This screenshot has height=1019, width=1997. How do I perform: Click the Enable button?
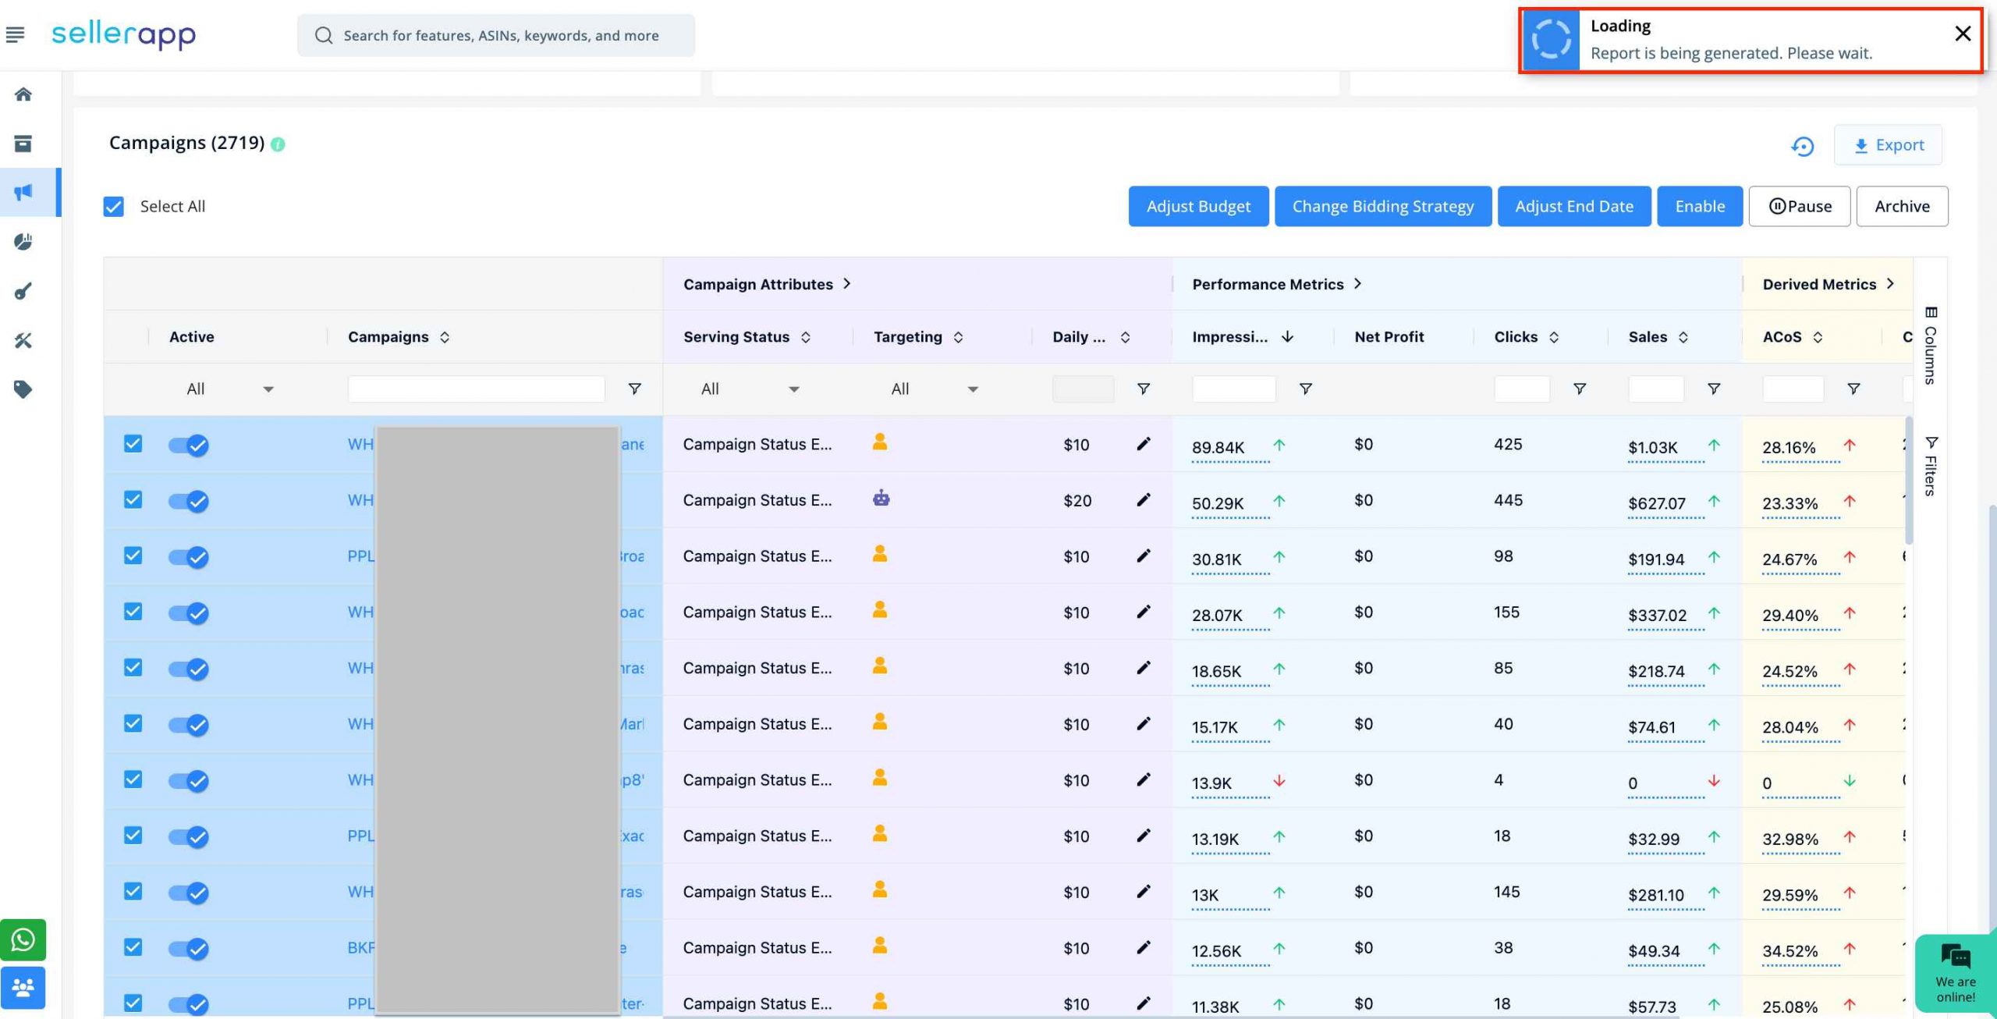pos(1700,207)
